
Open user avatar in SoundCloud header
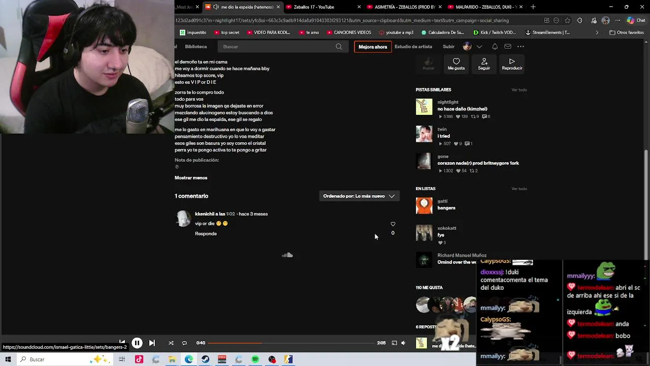tap(467, 47)
